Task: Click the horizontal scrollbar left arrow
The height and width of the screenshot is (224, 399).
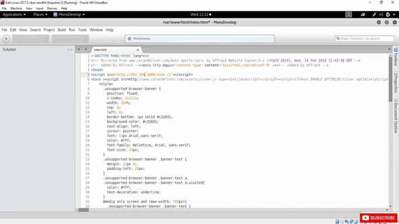Action: coord(77,210)
